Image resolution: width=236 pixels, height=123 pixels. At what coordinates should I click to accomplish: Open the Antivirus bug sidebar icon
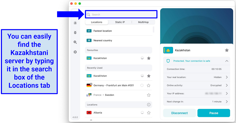coord(75,32)
